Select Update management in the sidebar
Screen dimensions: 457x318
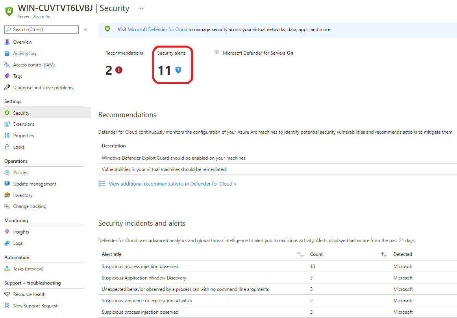pyautogui.click(x=35, y=184)
